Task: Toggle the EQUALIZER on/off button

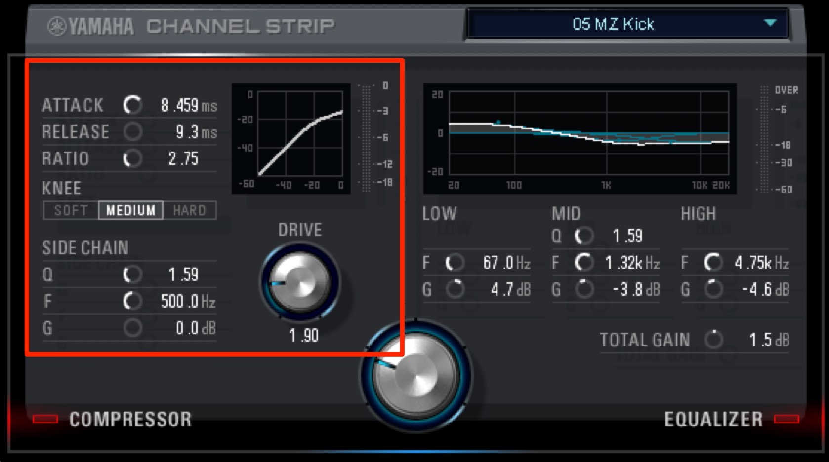Action: click(787, 419)
